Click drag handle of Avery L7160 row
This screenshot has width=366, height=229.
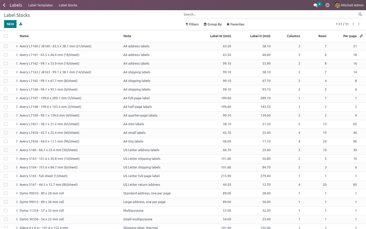point(17,46)
